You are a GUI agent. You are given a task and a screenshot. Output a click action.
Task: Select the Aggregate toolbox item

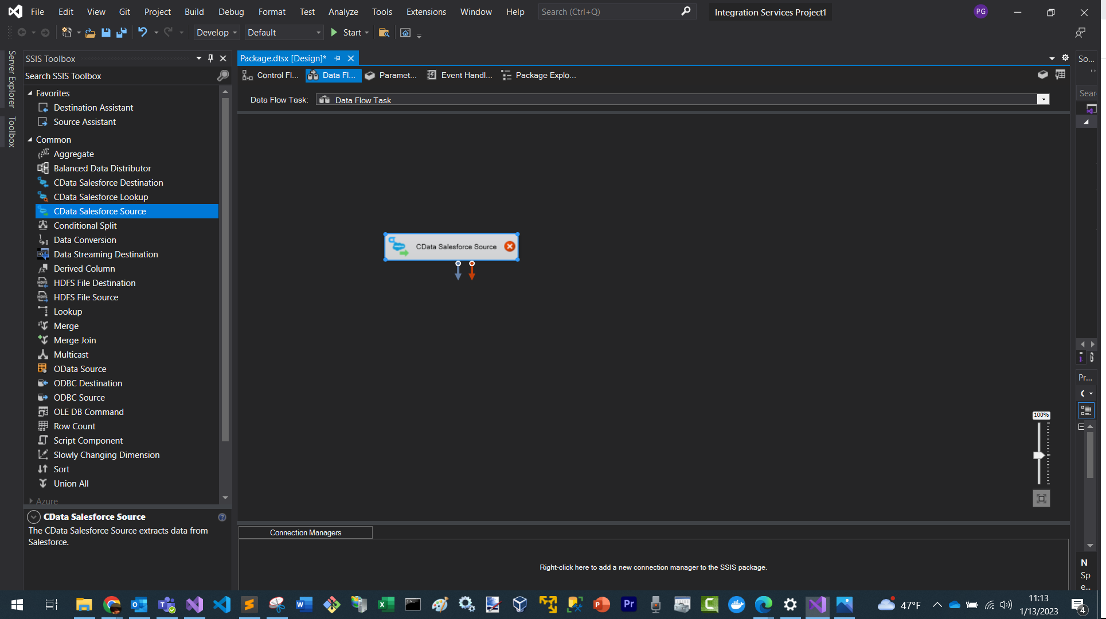pos(73,154)
